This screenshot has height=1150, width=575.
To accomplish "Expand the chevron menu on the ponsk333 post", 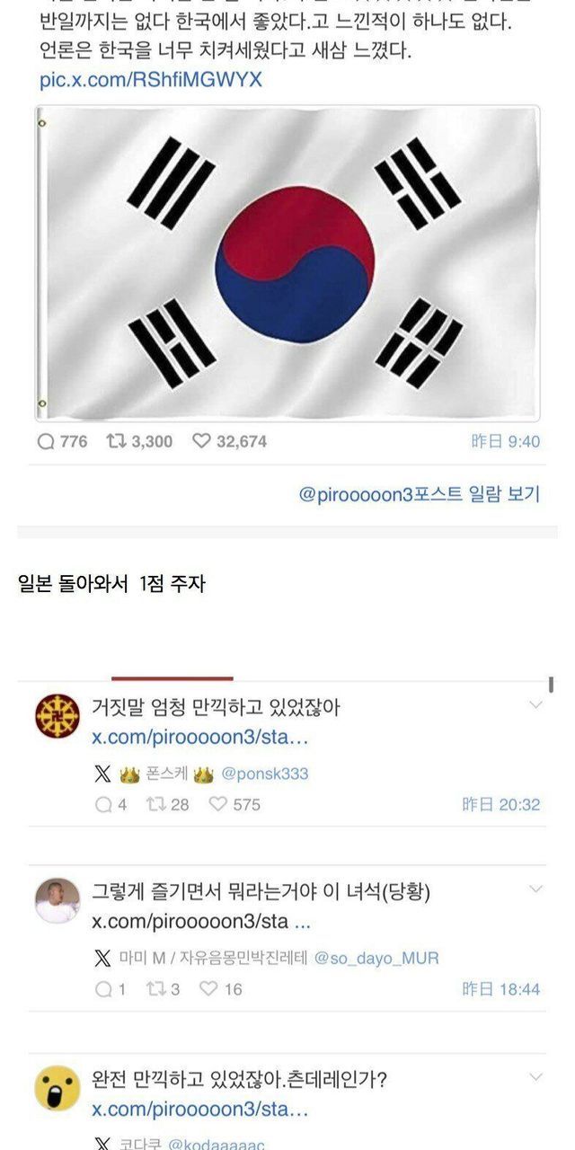I will pos(536,705).
